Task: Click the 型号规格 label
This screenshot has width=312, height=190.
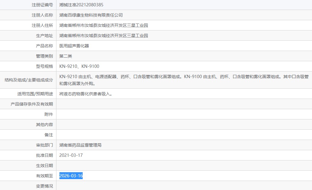Action: click(44, 66)
